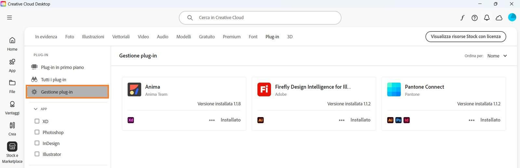Click Illustrator badge on Firefly card

[x=260, y=120]
